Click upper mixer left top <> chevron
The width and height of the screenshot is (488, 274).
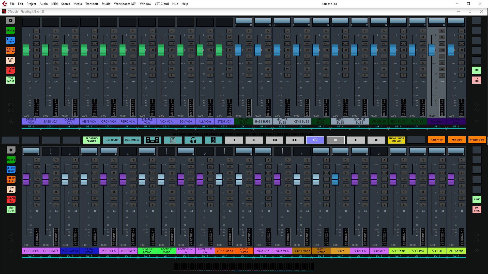coord(11,104)
